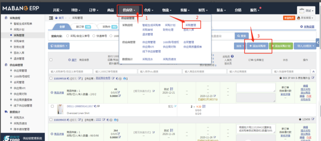Collapse the search filter row with the double-chevron icon

[x=313, y=72]
